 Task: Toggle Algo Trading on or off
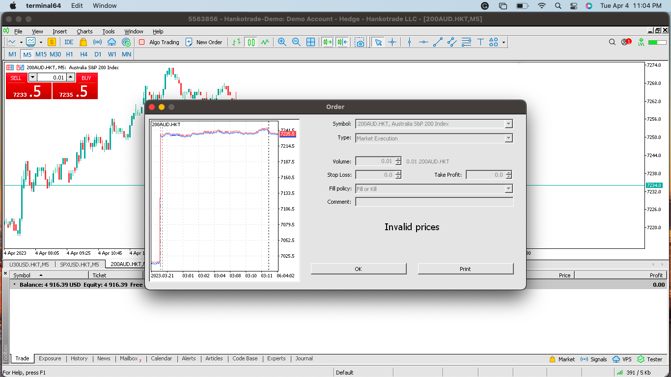tap(159, 42)
